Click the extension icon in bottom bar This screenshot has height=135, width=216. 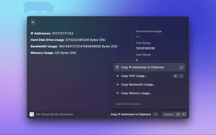point(32,114)
